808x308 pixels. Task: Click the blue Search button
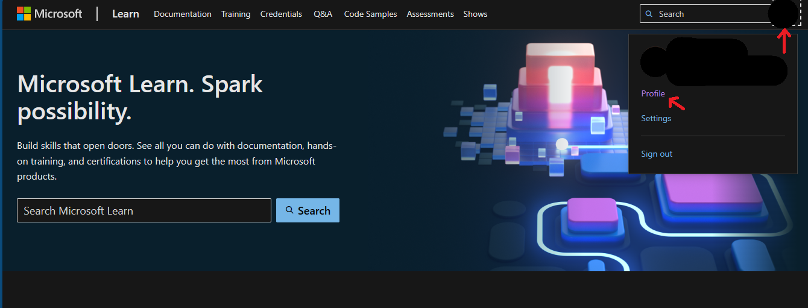coord(308,210)
